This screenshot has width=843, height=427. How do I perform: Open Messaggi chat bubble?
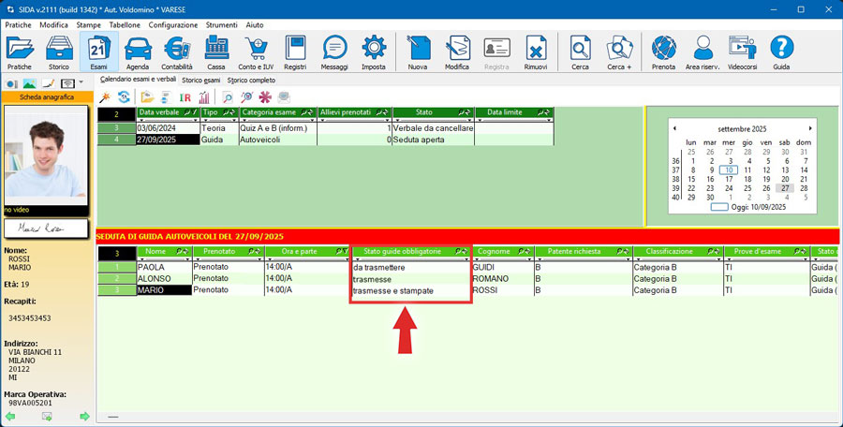pyautogui.click(x=334, y=53)
